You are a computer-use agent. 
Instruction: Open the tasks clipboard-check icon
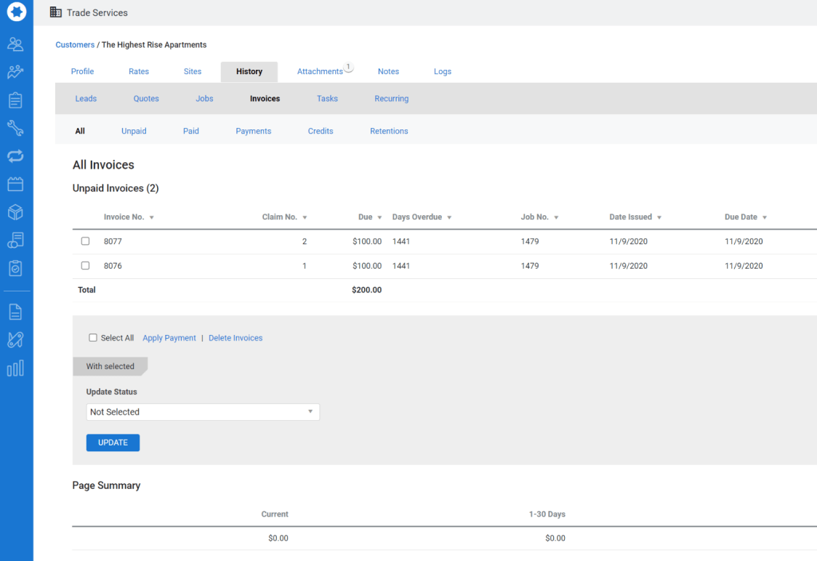(x=15, y=268)
